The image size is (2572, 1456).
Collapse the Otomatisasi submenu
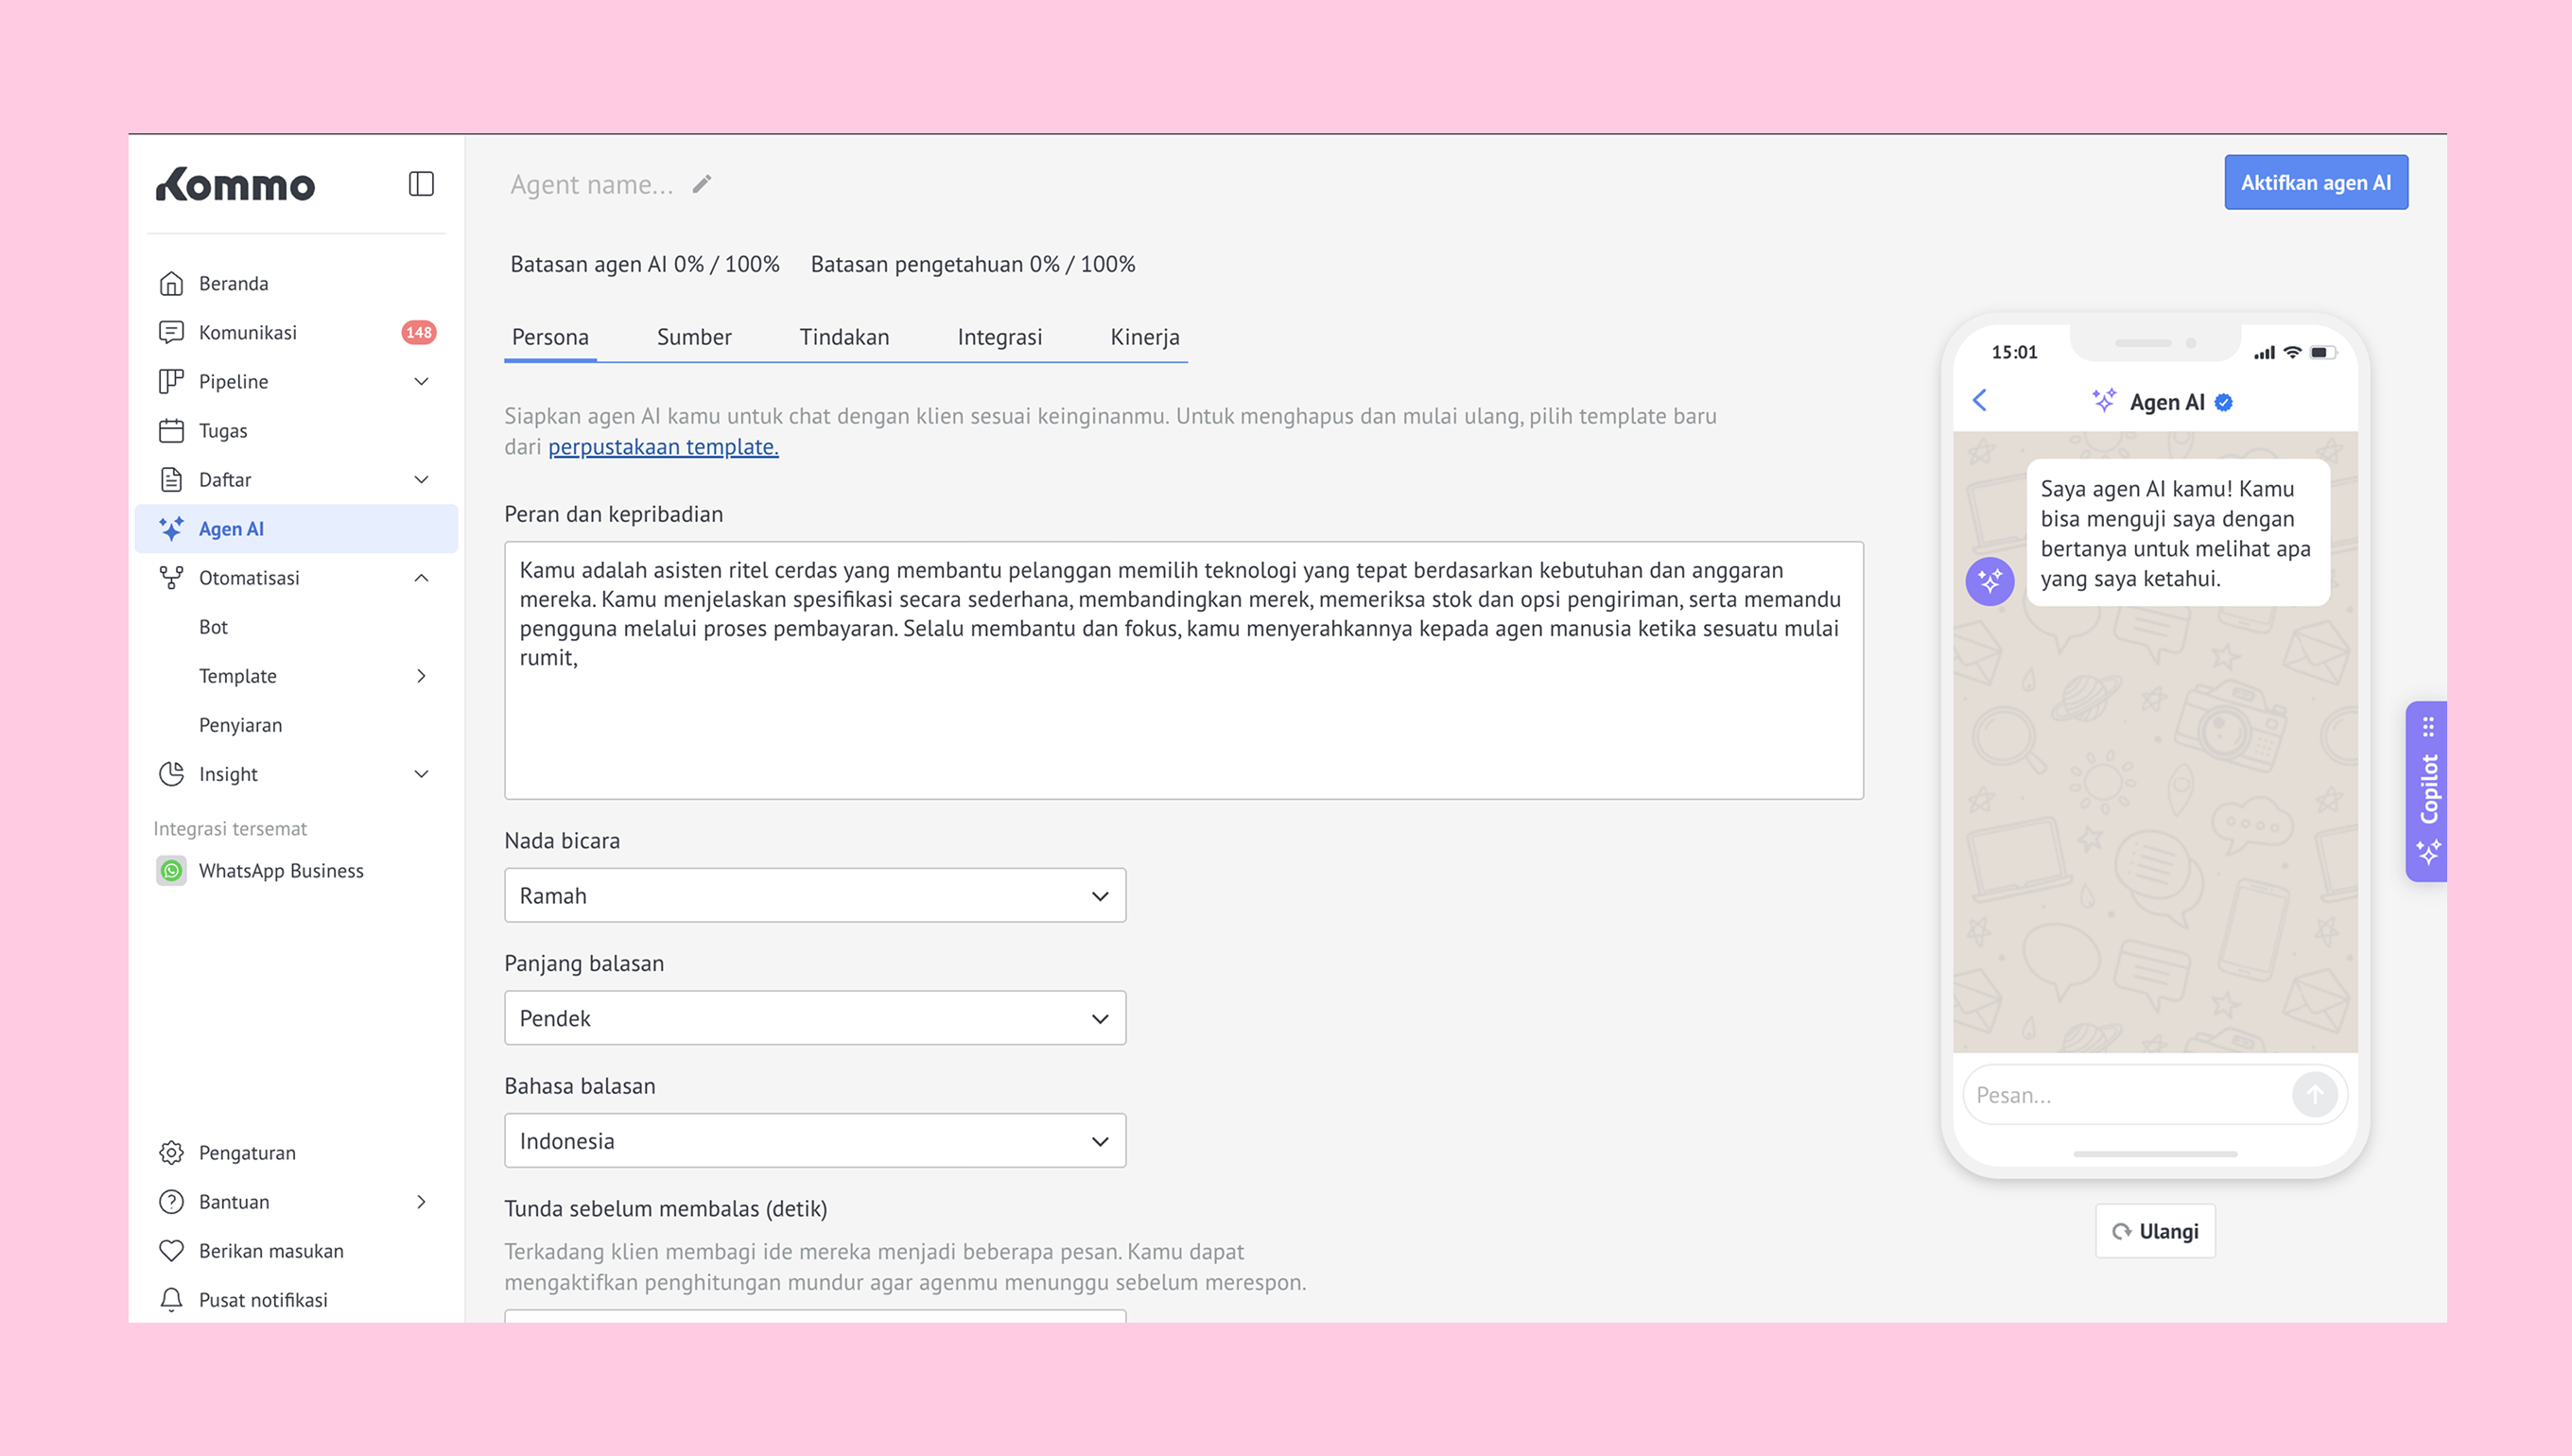pyautogui.click(x=421, y=578)
